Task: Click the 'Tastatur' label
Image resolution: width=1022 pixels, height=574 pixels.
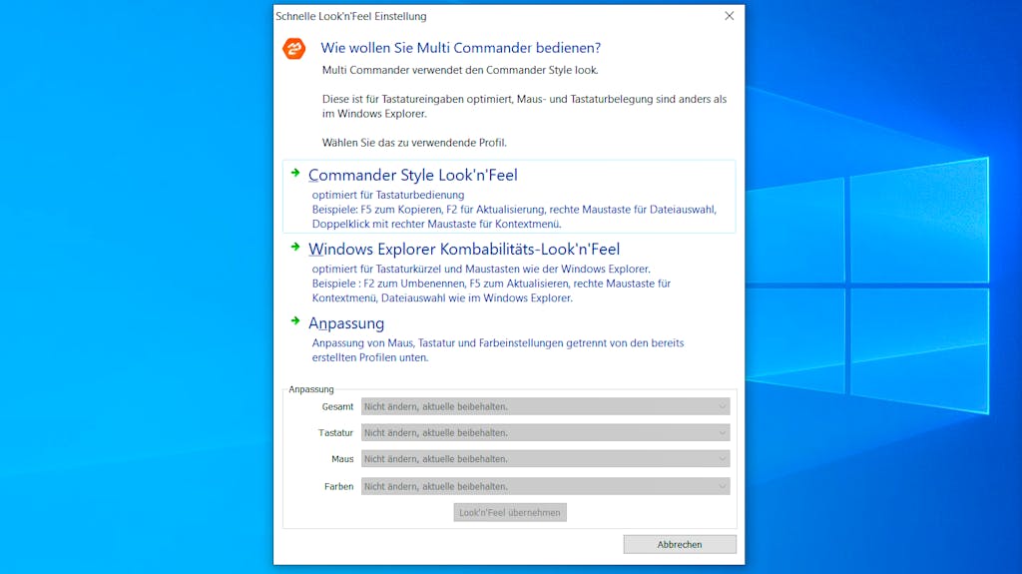Action: point(335,432)
